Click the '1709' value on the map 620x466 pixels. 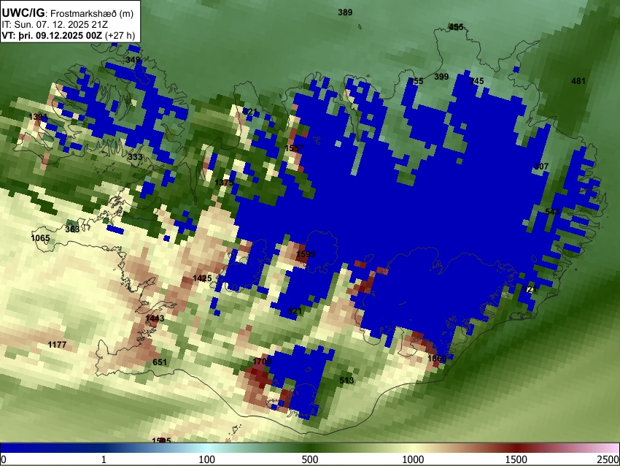point(262,362)
